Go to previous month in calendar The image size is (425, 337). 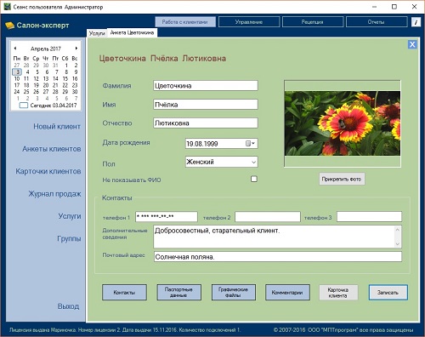[15, 49]
